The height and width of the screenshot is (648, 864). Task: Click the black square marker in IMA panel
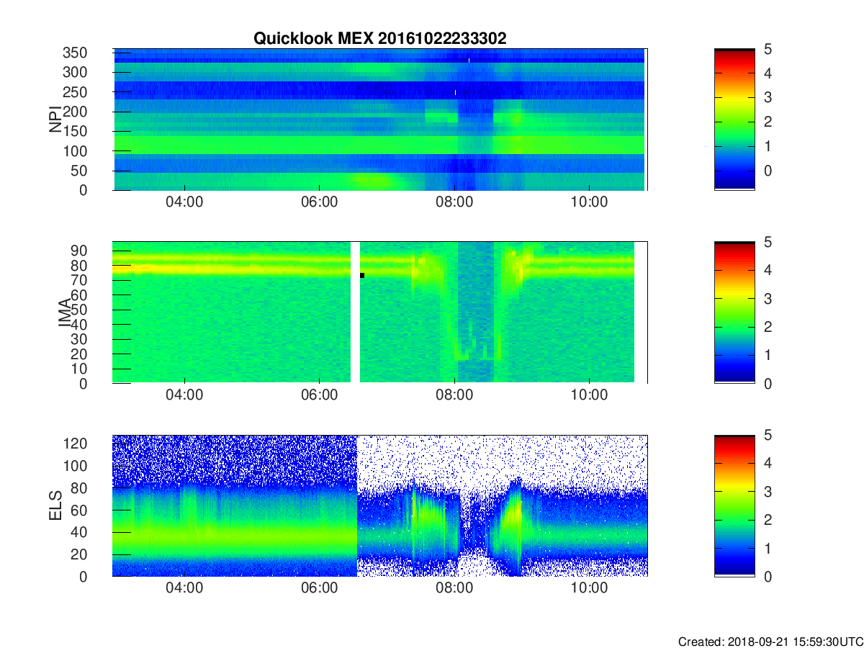click(x=362, y=275)
